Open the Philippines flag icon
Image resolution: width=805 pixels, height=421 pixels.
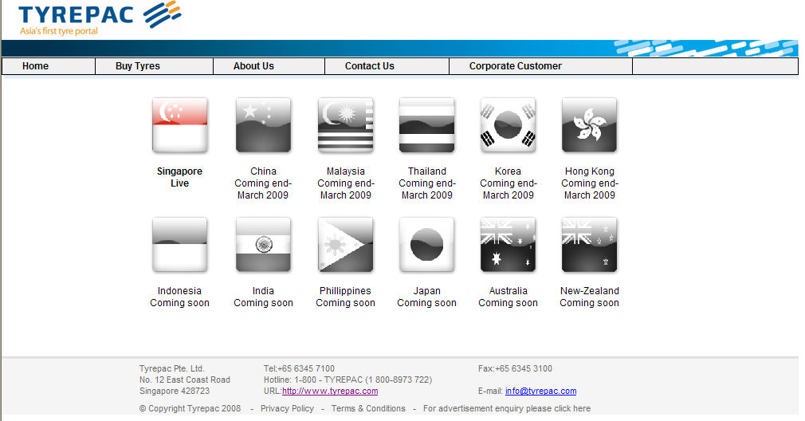(346, 245)
